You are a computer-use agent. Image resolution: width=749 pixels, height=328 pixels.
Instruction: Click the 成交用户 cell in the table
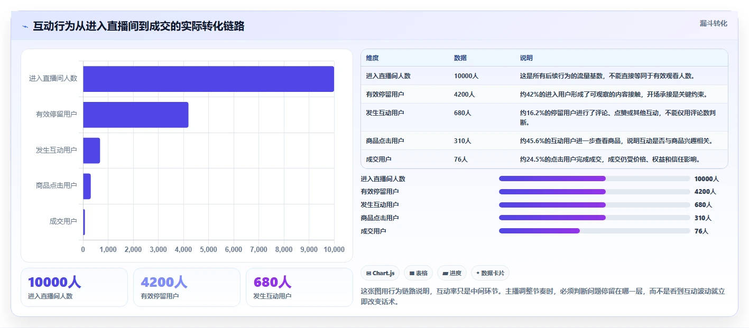(378, 160)
